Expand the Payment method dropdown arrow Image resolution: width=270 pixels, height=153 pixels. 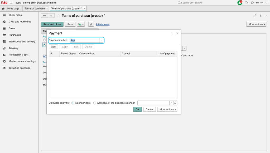101,40
